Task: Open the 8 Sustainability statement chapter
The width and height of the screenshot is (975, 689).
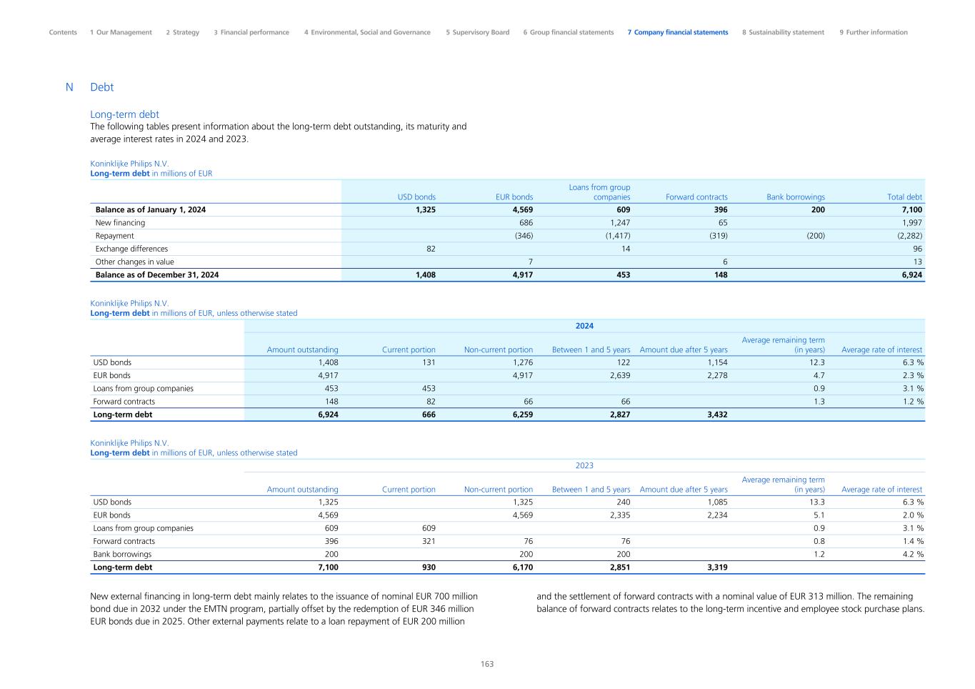Action: (x=783, y=32)
